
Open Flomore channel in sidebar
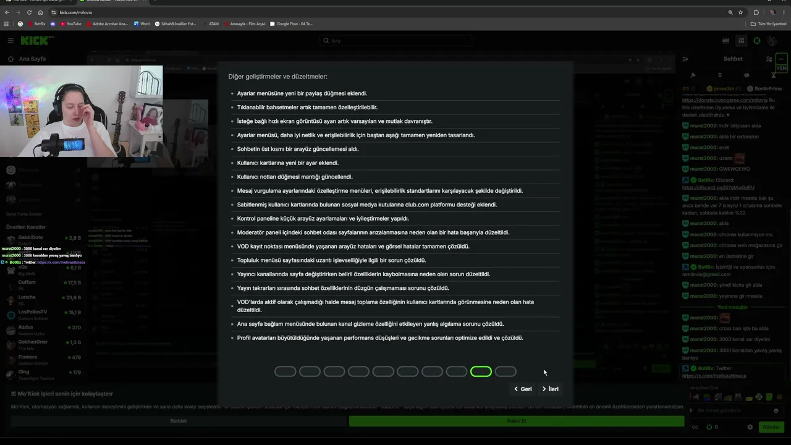[x=43, y=359]
